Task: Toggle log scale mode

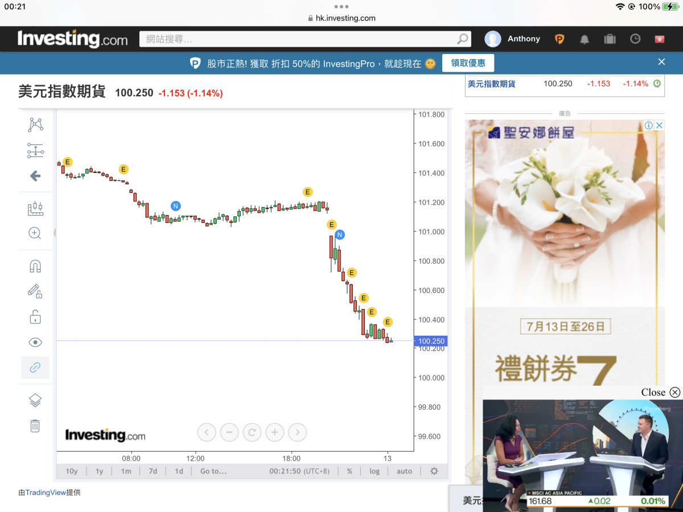Action: click(x=375, y=471)
